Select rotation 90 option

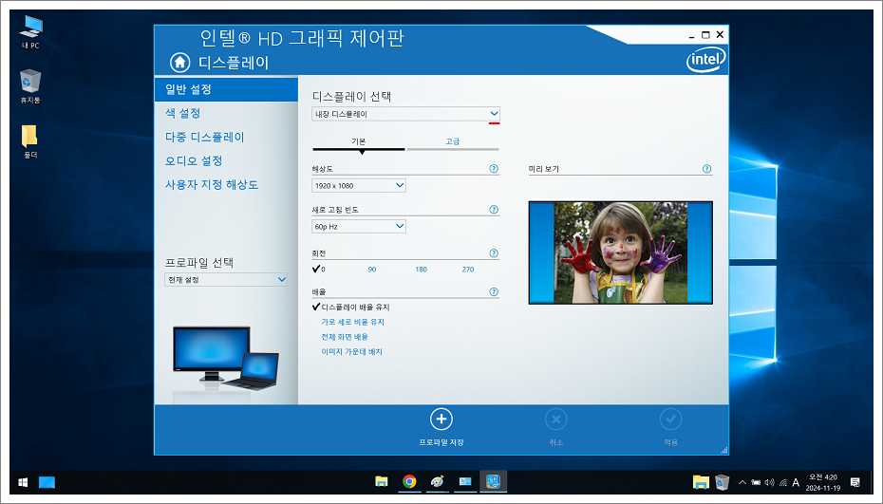click(x=371, y=270)
